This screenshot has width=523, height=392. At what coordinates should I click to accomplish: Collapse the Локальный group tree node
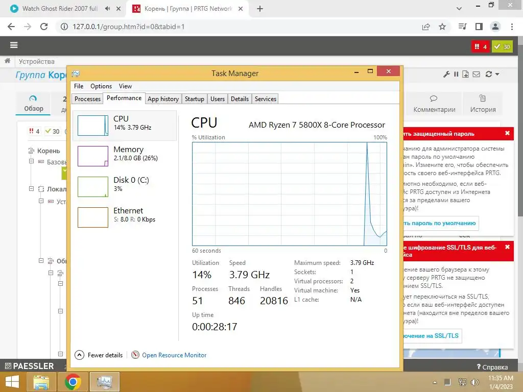[31, 189]
